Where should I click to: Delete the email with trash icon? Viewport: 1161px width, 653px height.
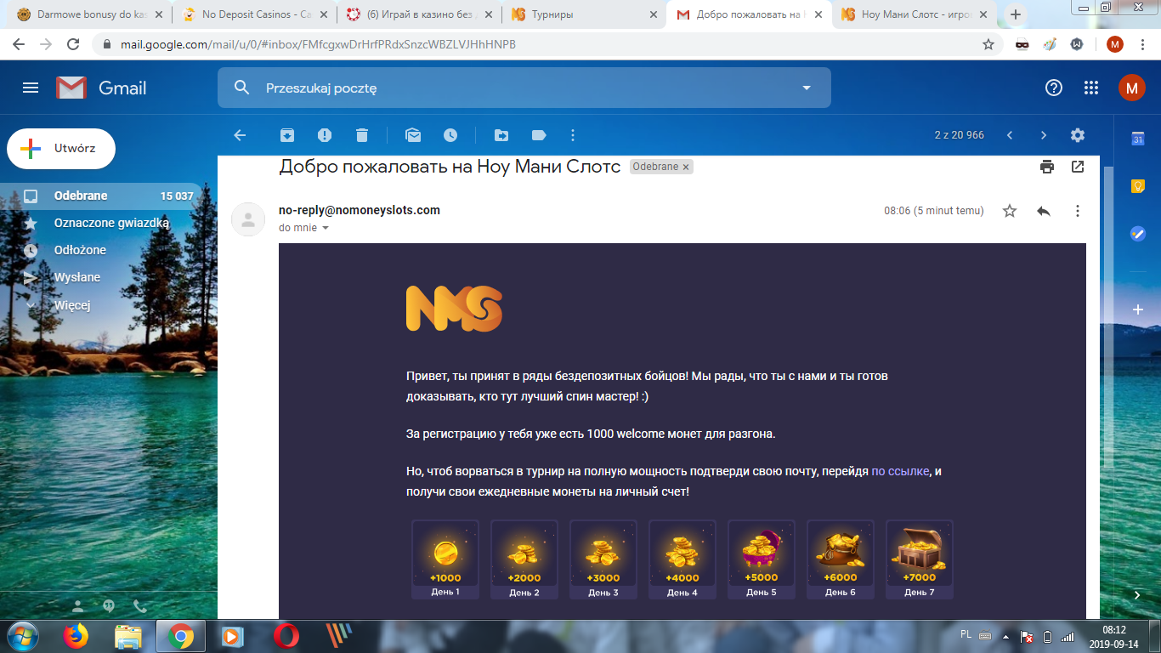coord(362,135)
